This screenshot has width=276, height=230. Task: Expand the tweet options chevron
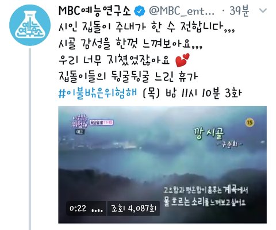[x=263, y=10]
